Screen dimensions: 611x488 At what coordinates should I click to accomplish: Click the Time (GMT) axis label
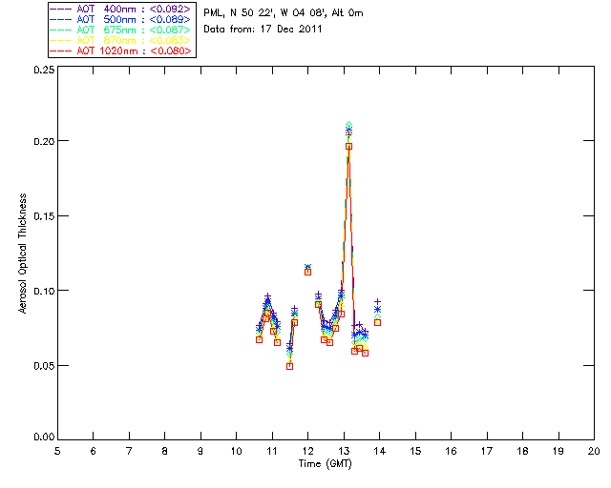coord(325,463)
